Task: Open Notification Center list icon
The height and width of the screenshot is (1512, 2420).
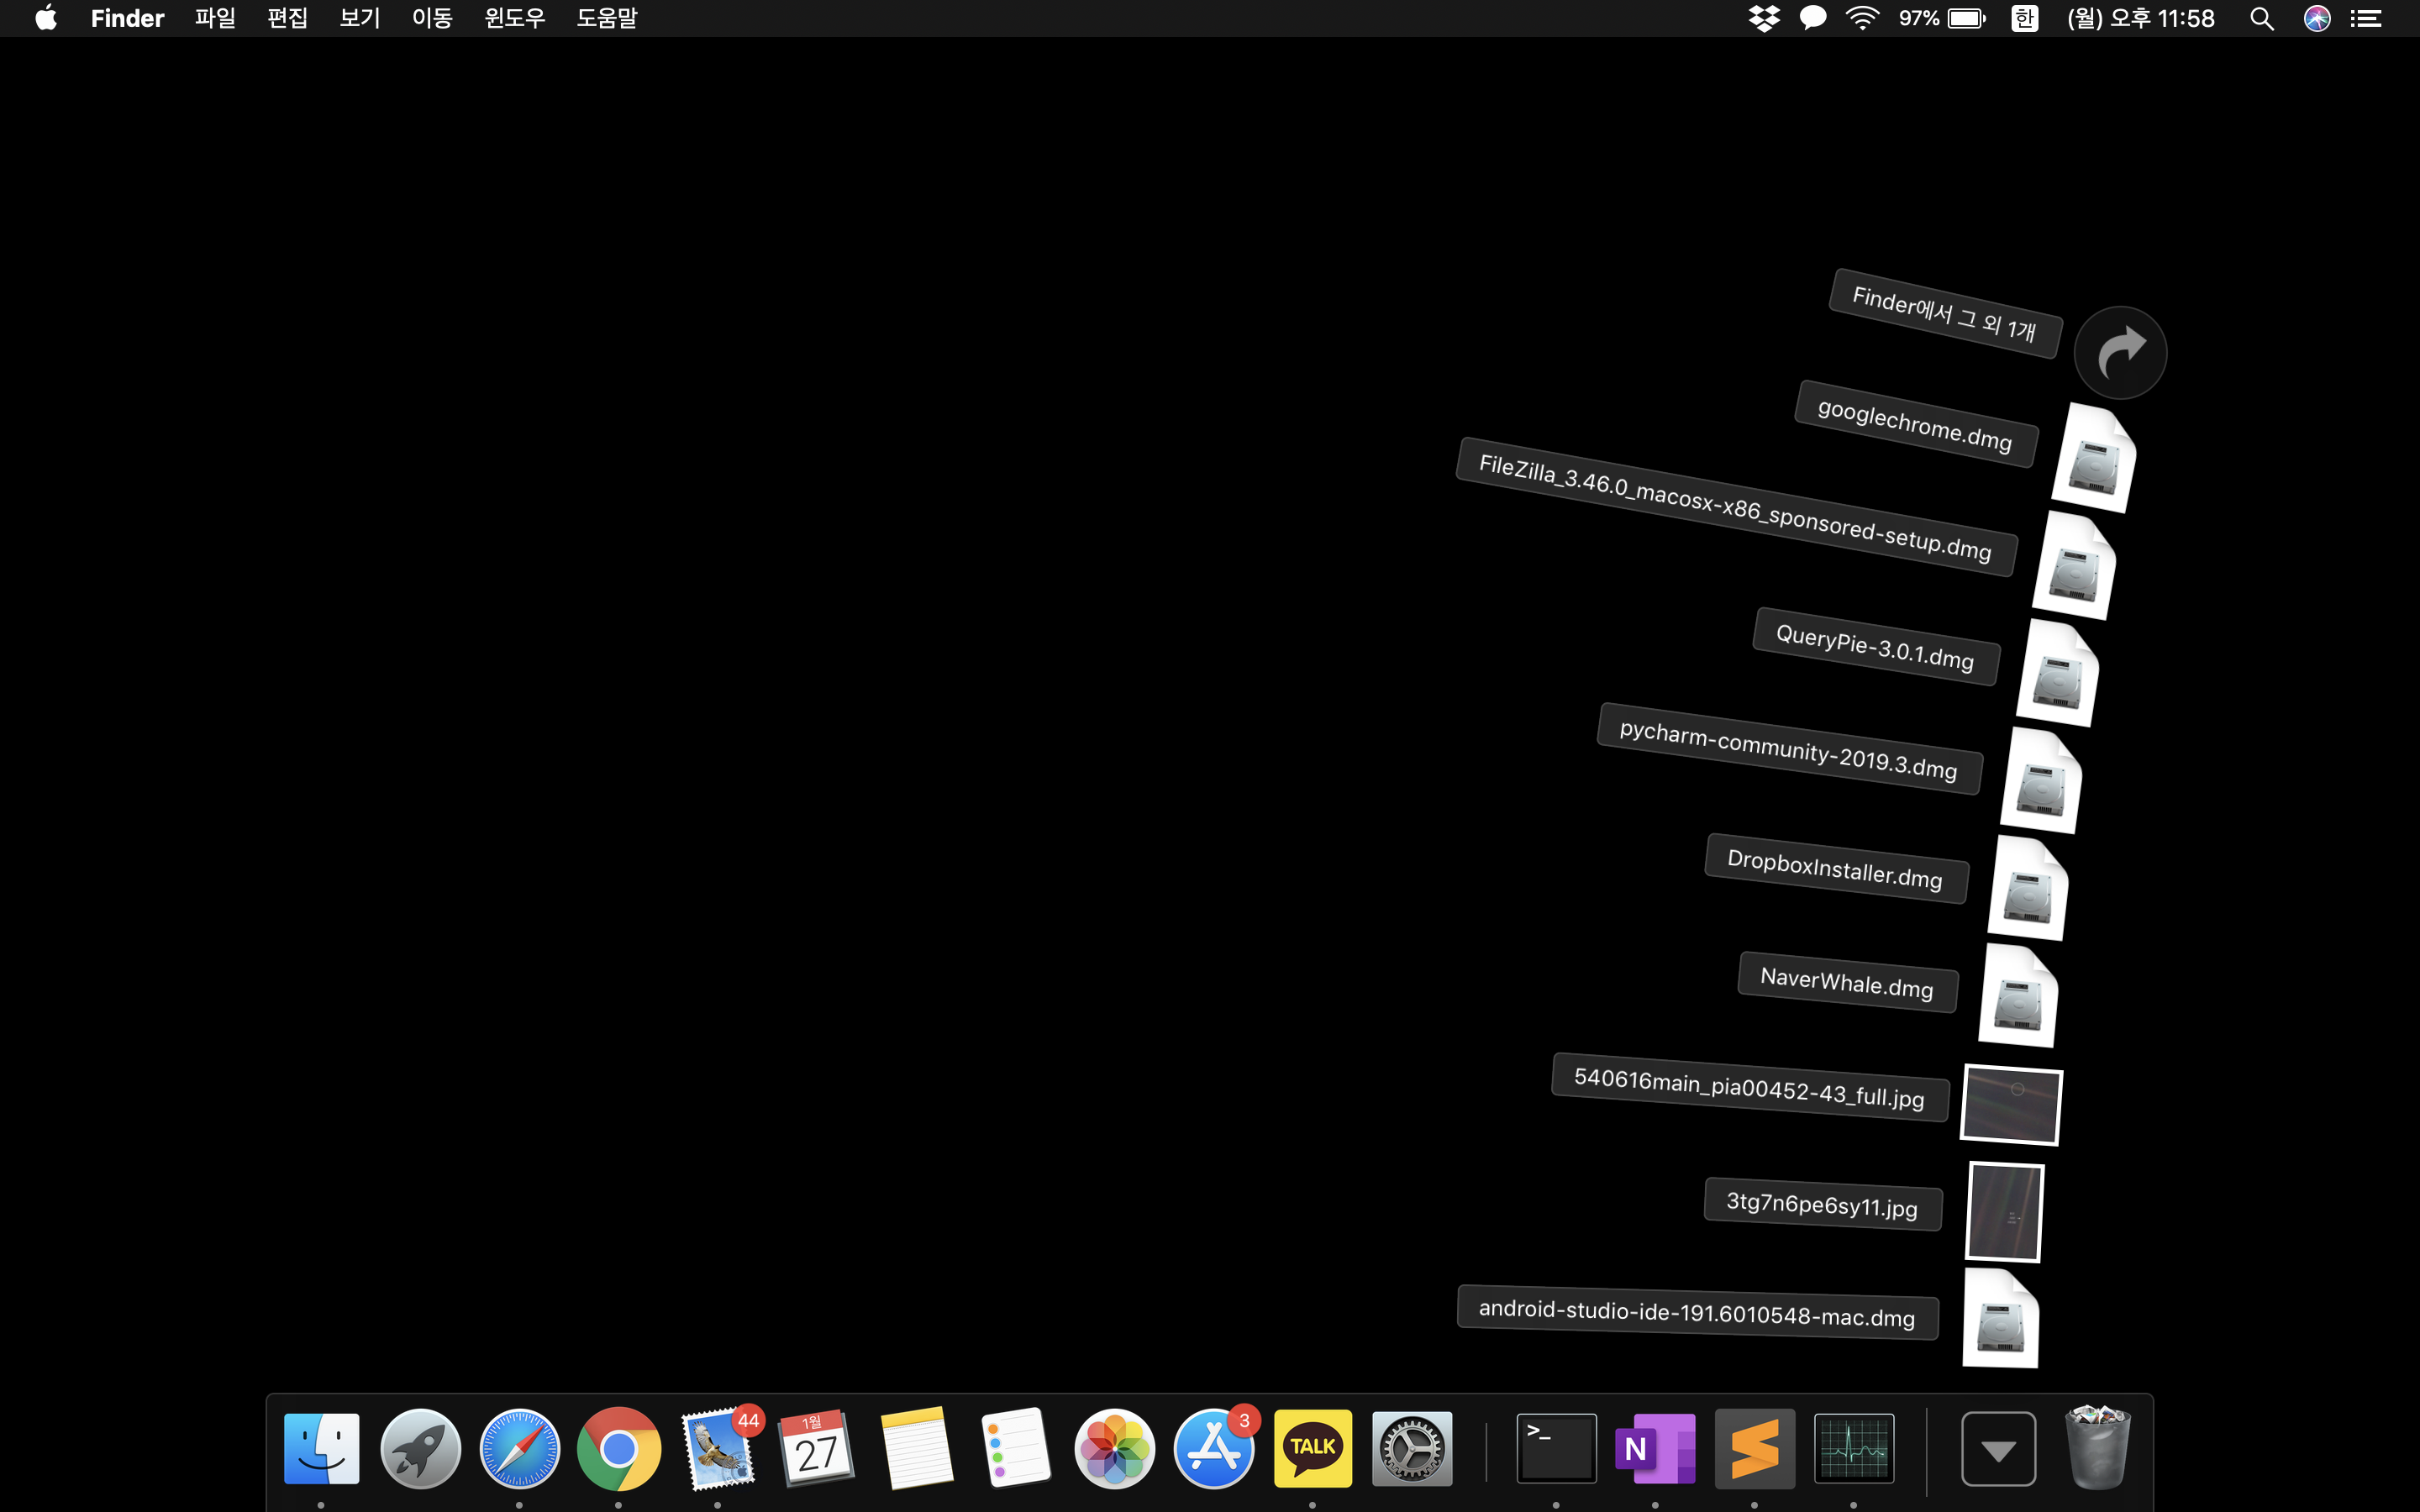Action: pyautogui.click(x=2366, y=18)
